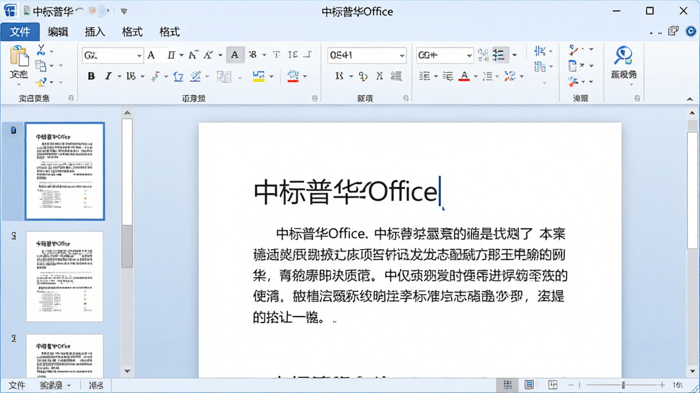Viewport: 700px width, 393px height.
Task: Toggle the highlighted list button in paragraph group
Action: point(499,55)
